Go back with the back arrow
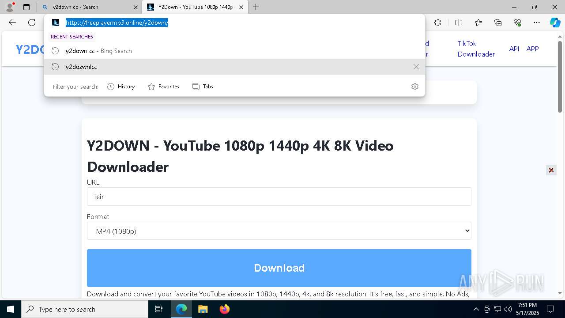Image resolution: width=565 pixels, height=318 pixels. (12, 23)
